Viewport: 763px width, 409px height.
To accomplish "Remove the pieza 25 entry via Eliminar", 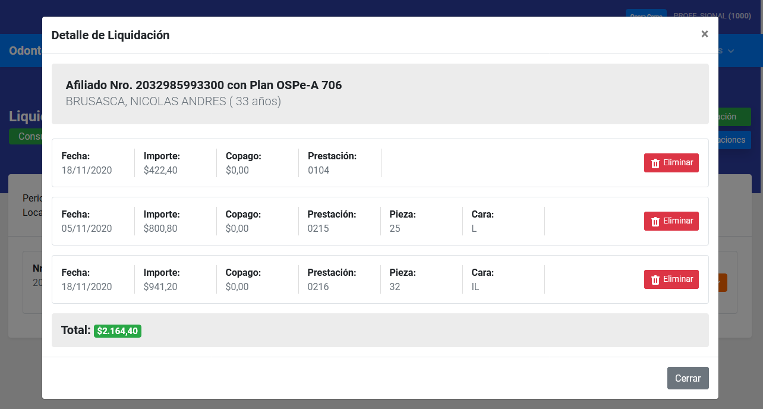I will tap(678, 221).
